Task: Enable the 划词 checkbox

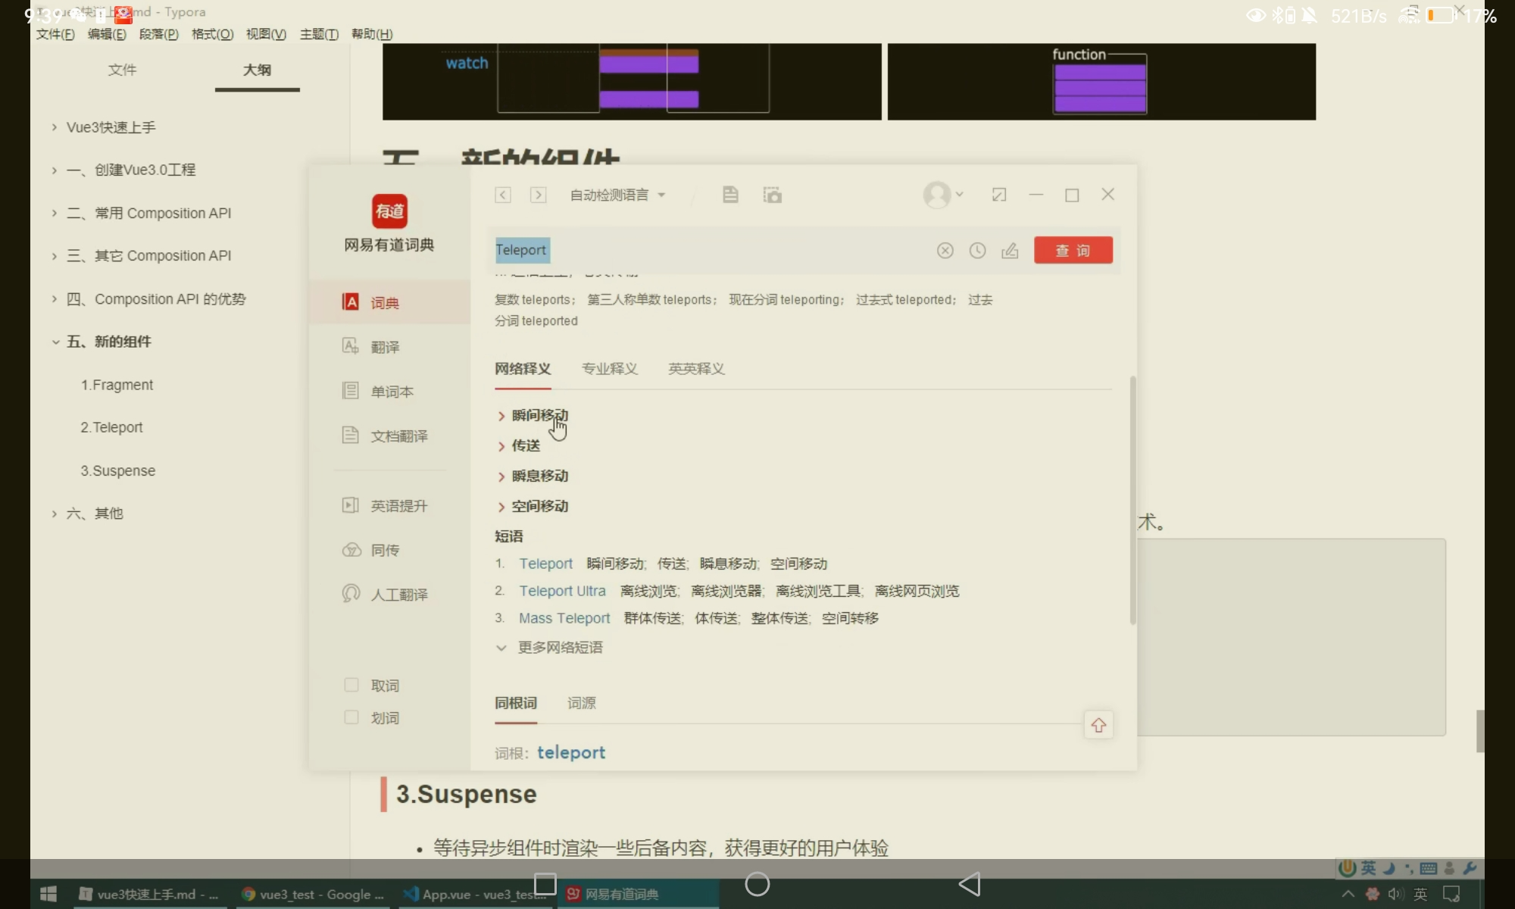Action: (x=351, y=717)
